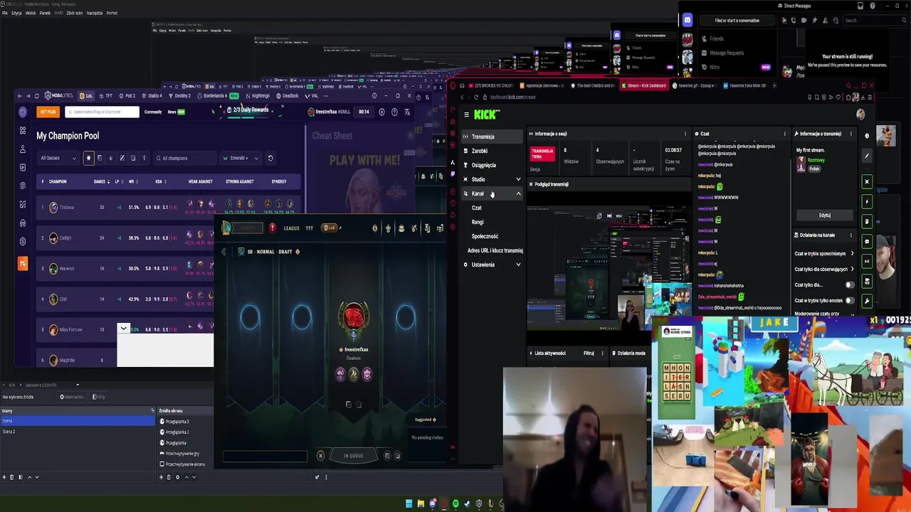The image size is (911, 512).
Task: Click the red alert icon beside PARTY
Action: [x=272, y=228]
